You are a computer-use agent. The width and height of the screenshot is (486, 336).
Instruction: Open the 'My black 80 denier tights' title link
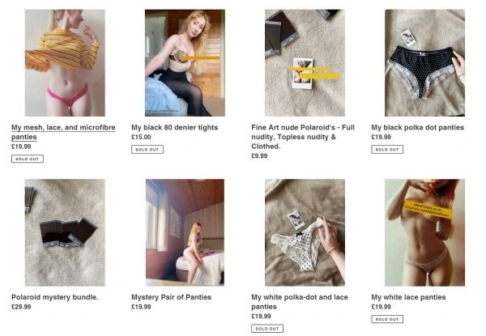[177, 127]
